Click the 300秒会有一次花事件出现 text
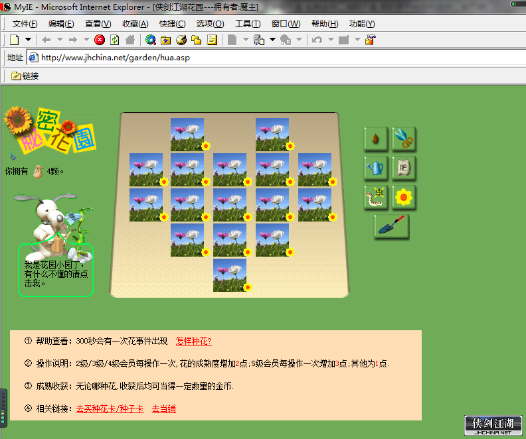Screen dimensions: 526x439 pos(122,342)
